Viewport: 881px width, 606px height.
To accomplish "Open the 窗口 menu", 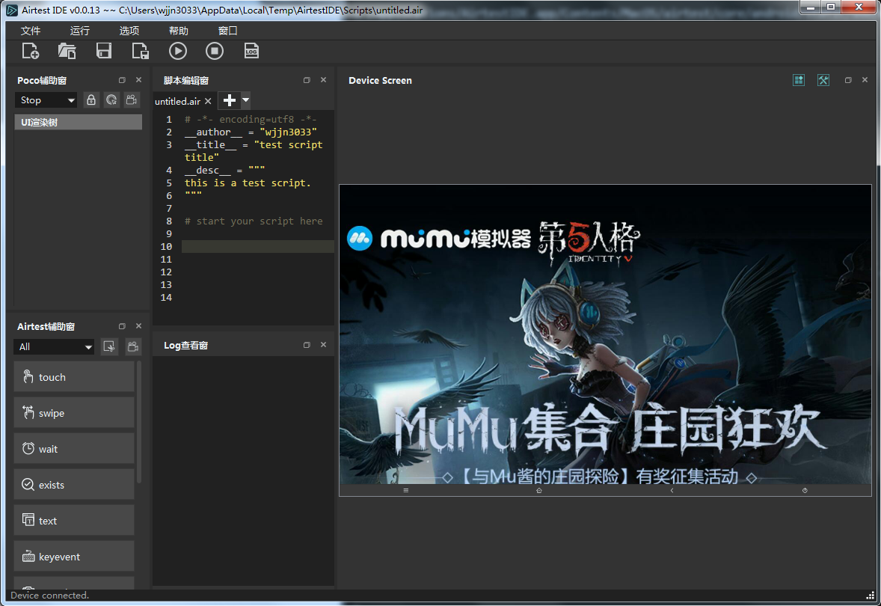I will coord(227,31).
